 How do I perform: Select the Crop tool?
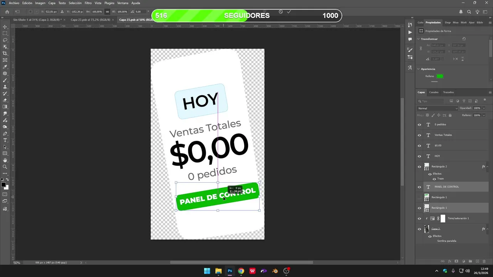click(5, 53)
